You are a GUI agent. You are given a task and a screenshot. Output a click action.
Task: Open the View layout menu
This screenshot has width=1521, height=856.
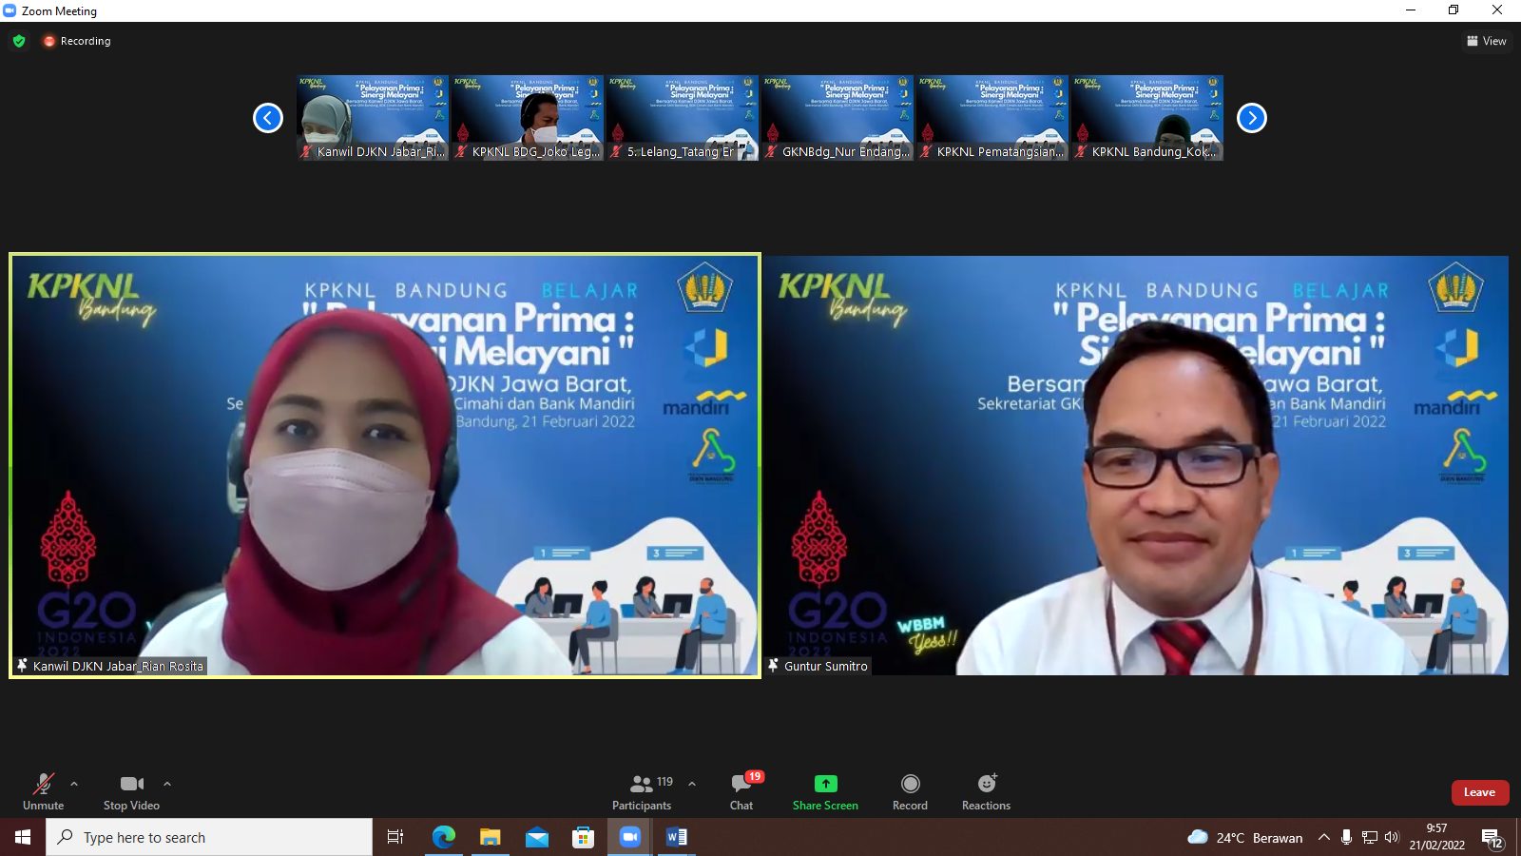(x=1487, y=41)
